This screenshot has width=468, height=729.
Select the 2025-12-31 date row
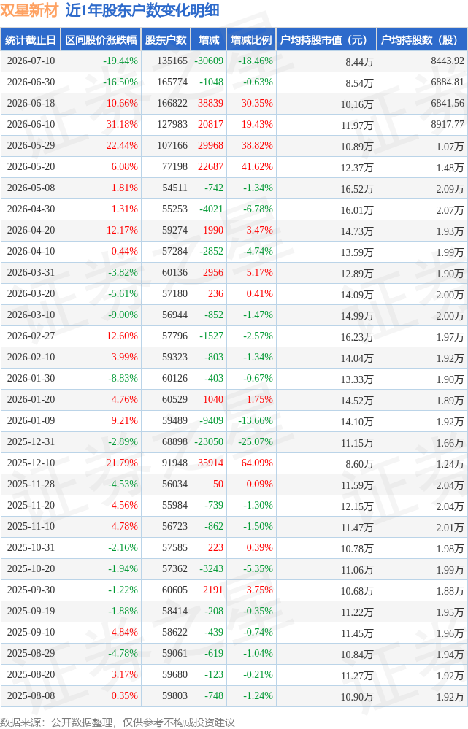point(234,441)
